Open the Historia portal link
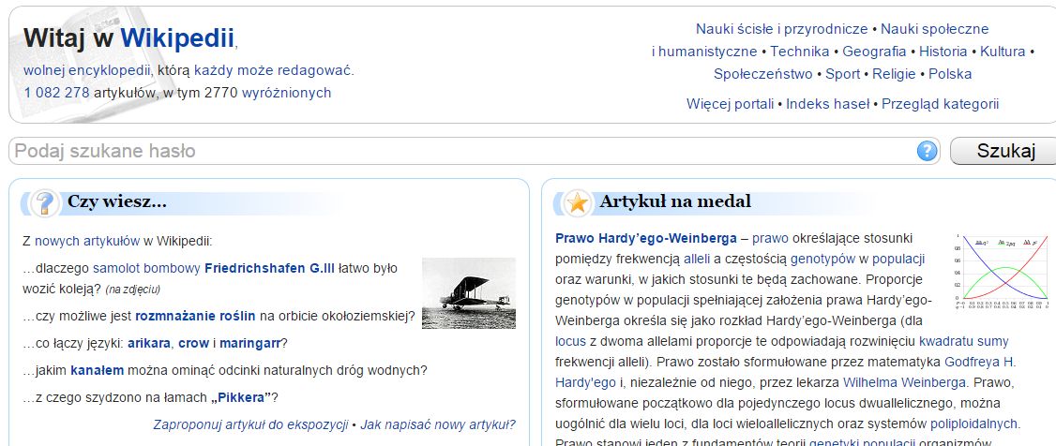 tap(943, 52)
